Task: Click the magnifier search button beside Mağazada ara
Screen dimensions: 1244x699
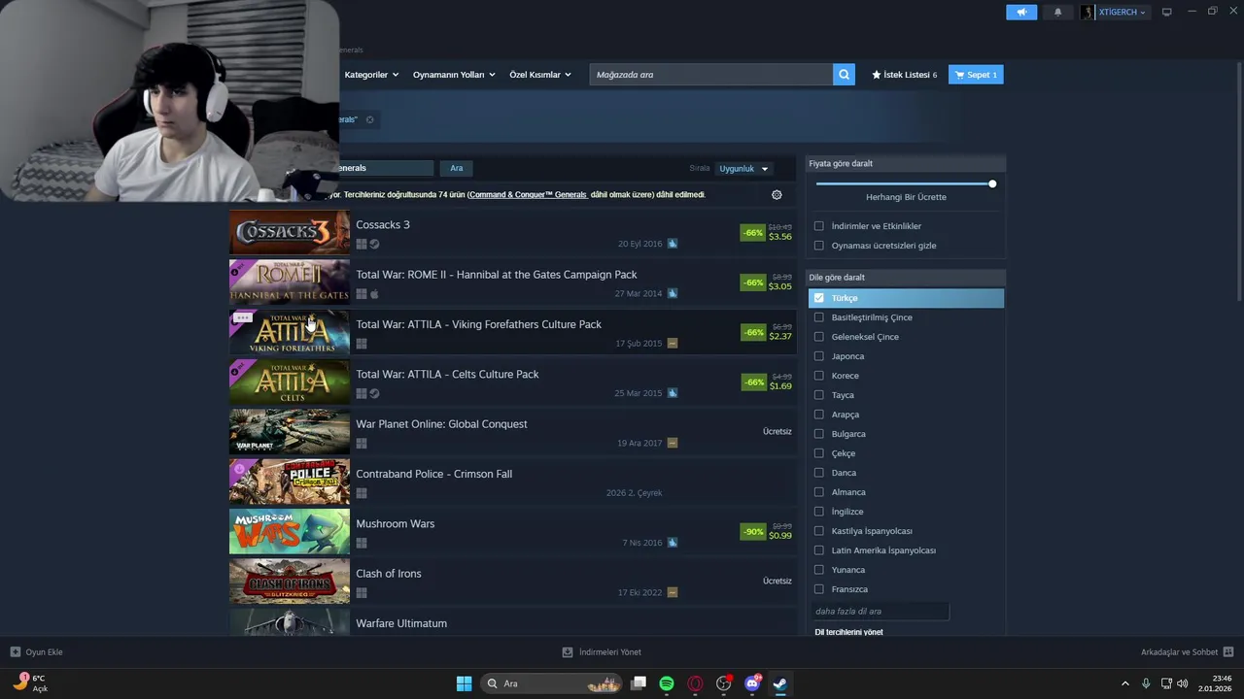Action: [844, 75]
